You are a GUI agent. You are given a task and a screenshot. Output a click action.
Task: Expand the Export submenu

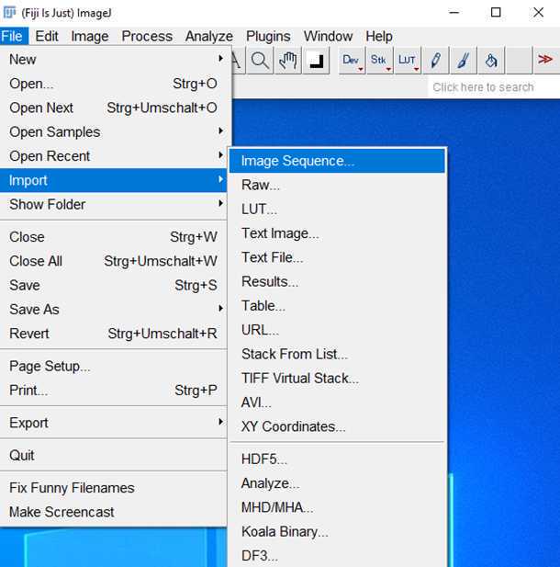point(114,423)
